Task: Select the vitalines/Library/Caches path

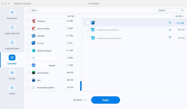Action: pyautogui.click(x=108, y=30)
